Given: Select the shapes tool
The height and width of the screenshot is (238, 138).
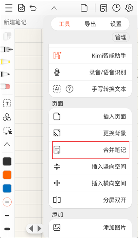Looking at the screenshot, I should click(7, 117).
